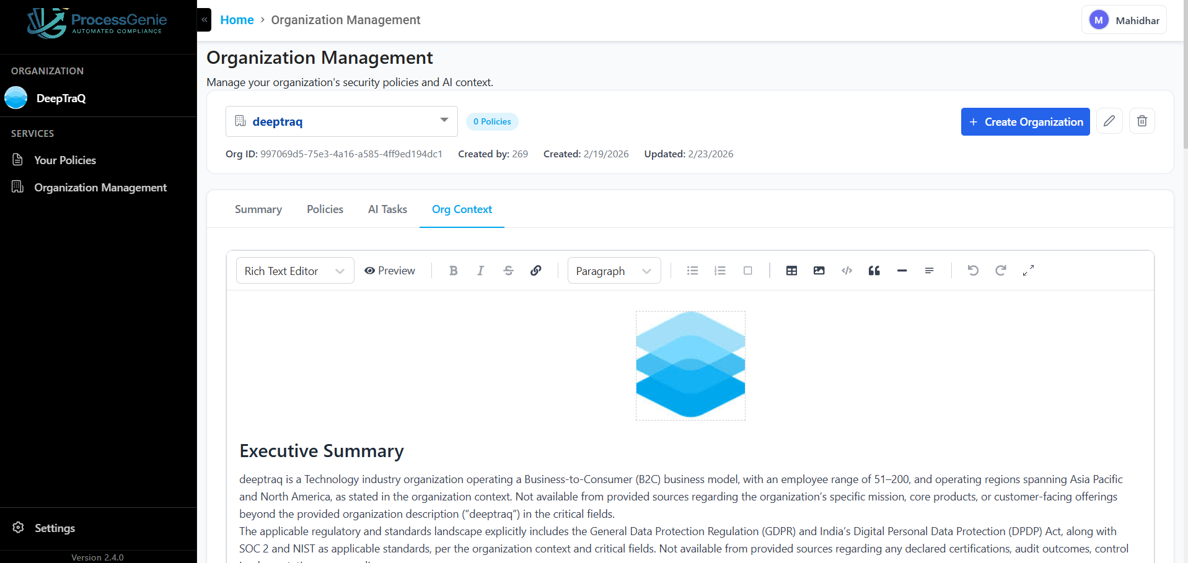This screenshot has width=1188, height=563.
Task: Open the Rich Text Editor mode dropdown
Action: tap(295, 271)
